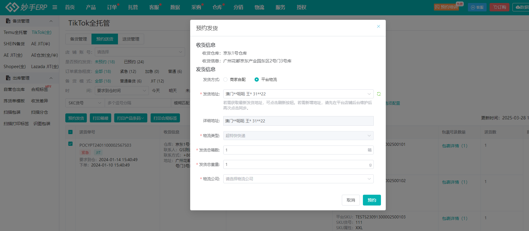Click the 预约发货 green button
The image size is (529, 231).
(76, 118)
